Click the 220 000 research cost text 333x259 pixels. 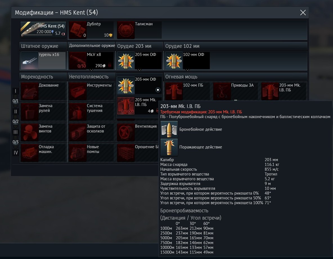pyautogui.click(x=44, y=31)
